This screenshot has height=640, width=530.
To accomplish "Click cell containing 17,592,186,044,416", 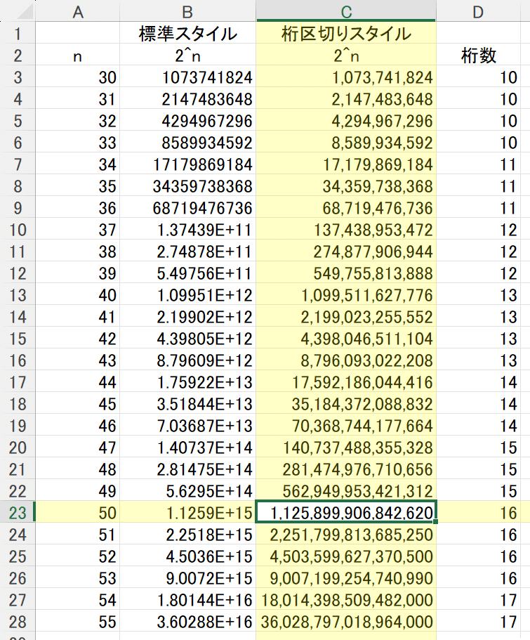I will coord(346,382).
